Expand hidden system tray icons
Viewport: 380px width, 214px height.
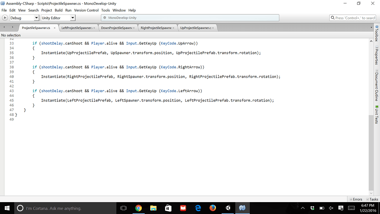(x=302, y=208)
